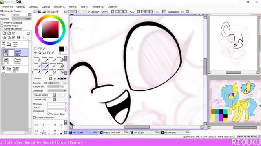Select the Aerógrafo airbrush tool

(x=53, y=65)
